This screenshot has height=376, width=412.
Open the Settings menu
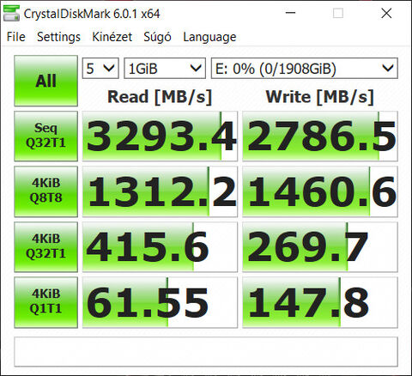(x=58, y=37)
